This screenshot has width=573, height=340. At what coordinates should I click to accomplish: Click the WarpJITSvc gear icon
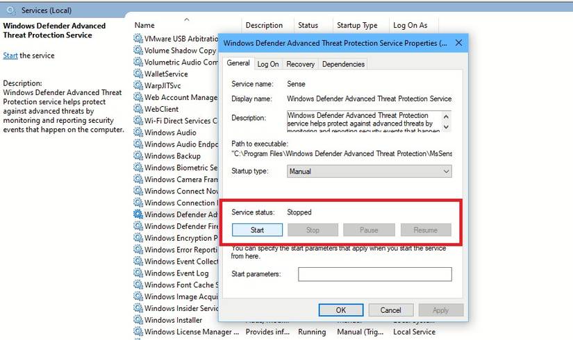point(138,85)
